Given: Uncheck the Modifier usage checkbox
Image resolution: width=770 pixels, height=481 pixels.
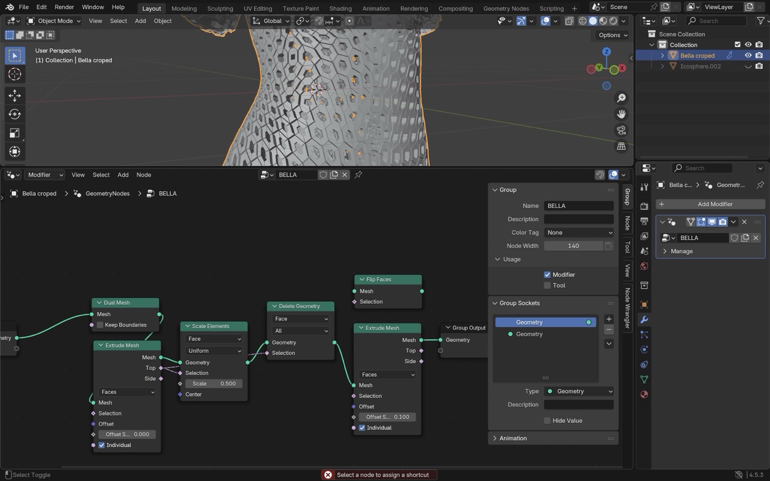Looking at the screenshot, I should pyautogui.click(x=547, y=275).
